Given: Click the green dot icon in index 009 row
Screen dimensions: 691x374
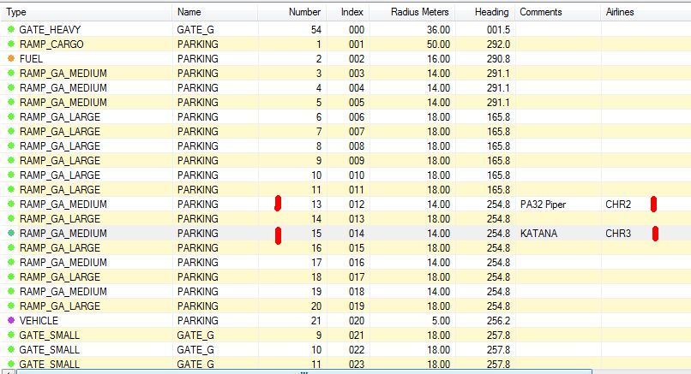Looking at the screenshot, I should [11, 160].
